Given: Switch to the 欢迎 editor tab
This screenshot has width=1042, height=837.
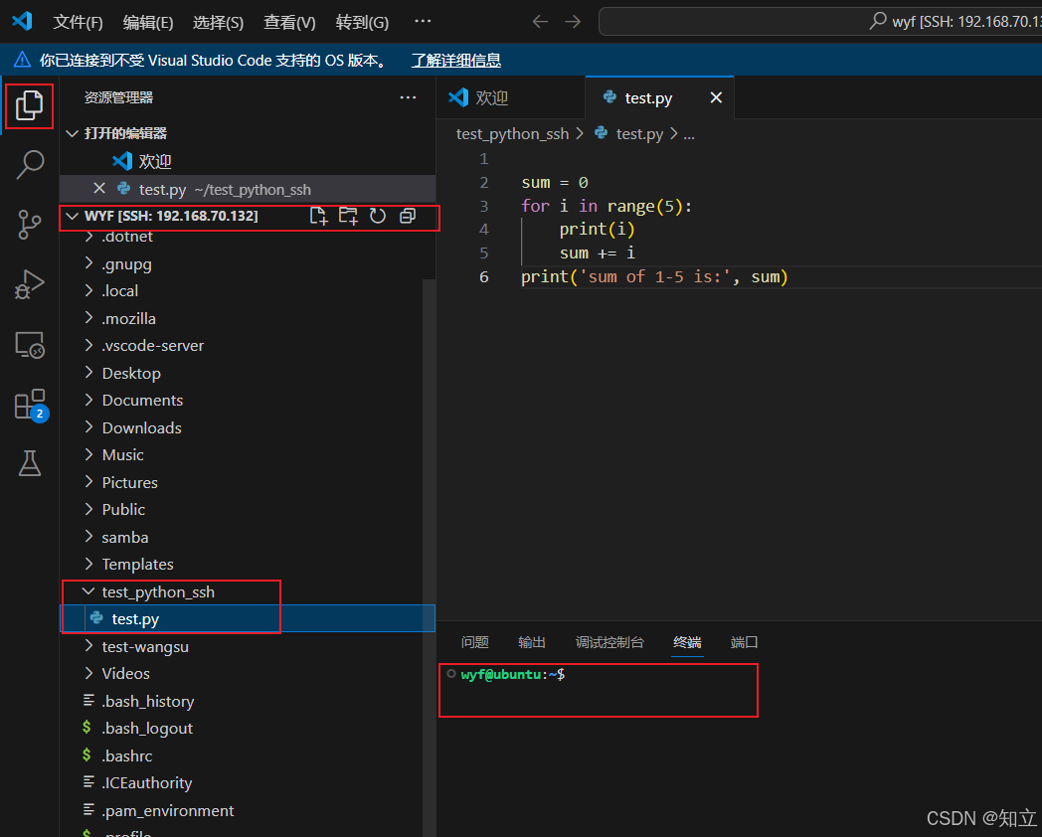Looking at the screenshot, I should pyautogui.click(x=510, y=97).
